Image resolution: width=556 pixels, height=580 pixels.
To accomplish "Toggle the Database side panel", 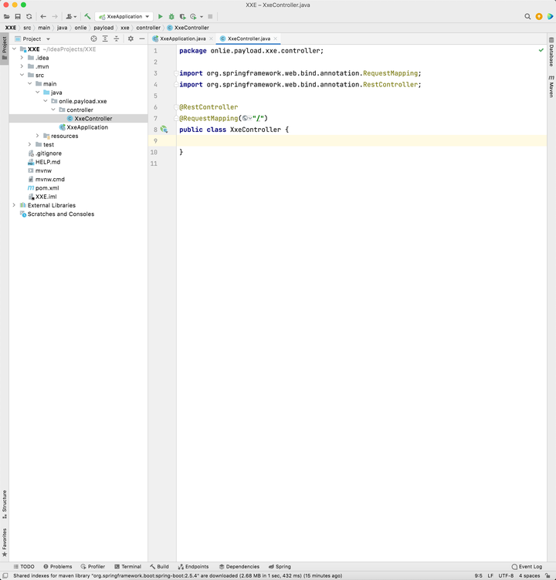I will coord(551,56).
